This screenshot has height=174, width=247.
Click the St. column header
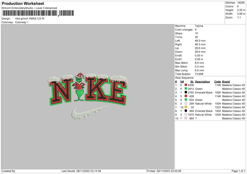pos(192,81)
